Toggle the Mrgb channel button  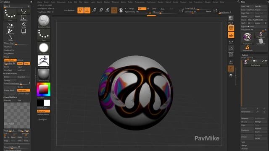tap(132, 8)
